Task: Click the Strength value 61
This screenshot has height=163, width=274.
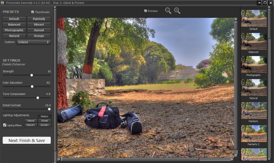Action: click(x=49, y=71)
